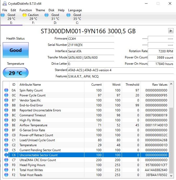The image size is (176, 180).
Task: Click the Raw Values column header
Action: (155, 85)
